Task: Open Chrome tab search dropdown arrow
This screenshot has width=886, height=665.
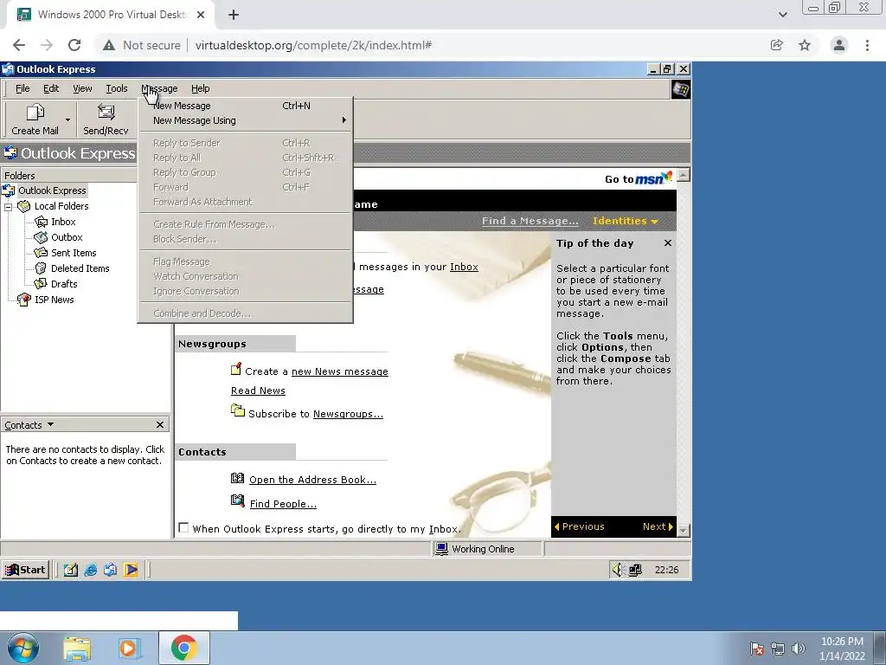Action: pyautogui.click(x=782, y=15)
